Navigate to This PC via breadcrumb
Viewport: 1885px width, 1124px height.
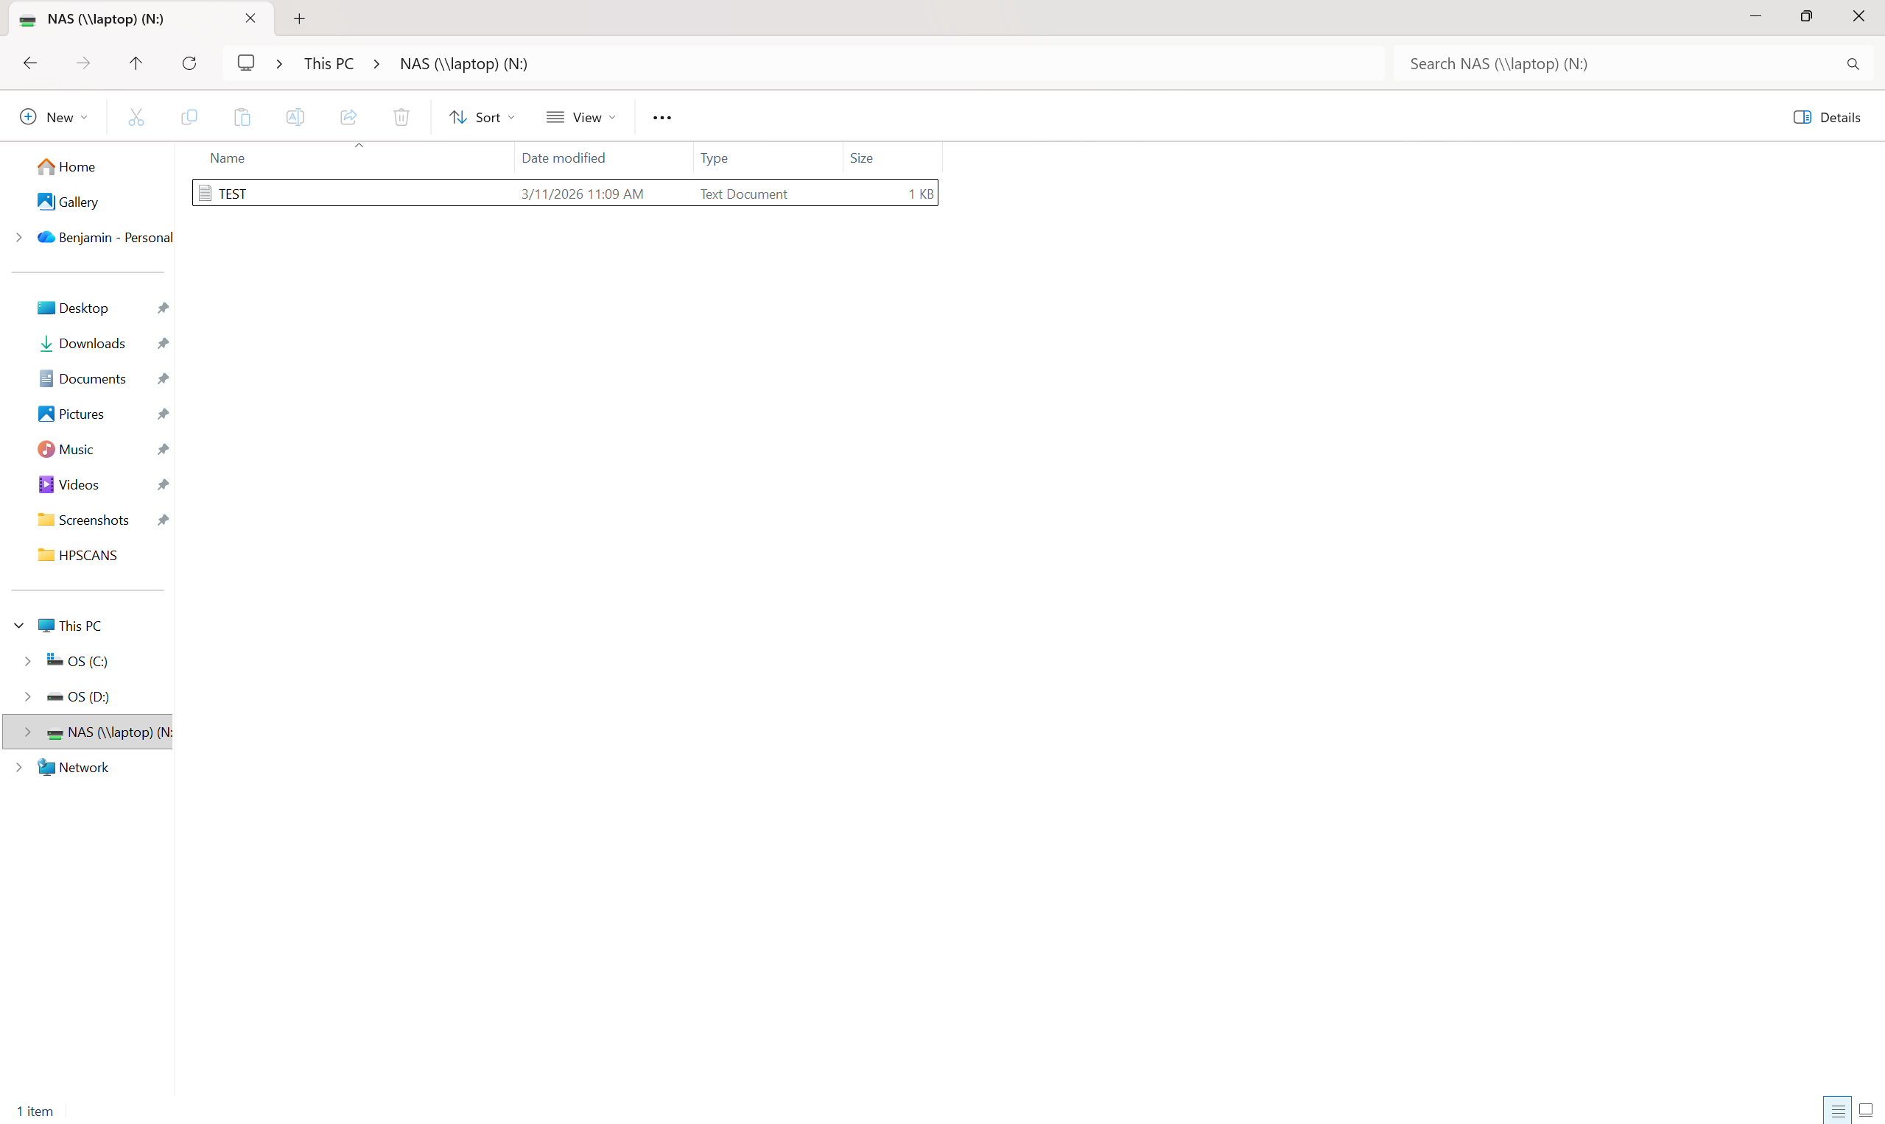329,63
